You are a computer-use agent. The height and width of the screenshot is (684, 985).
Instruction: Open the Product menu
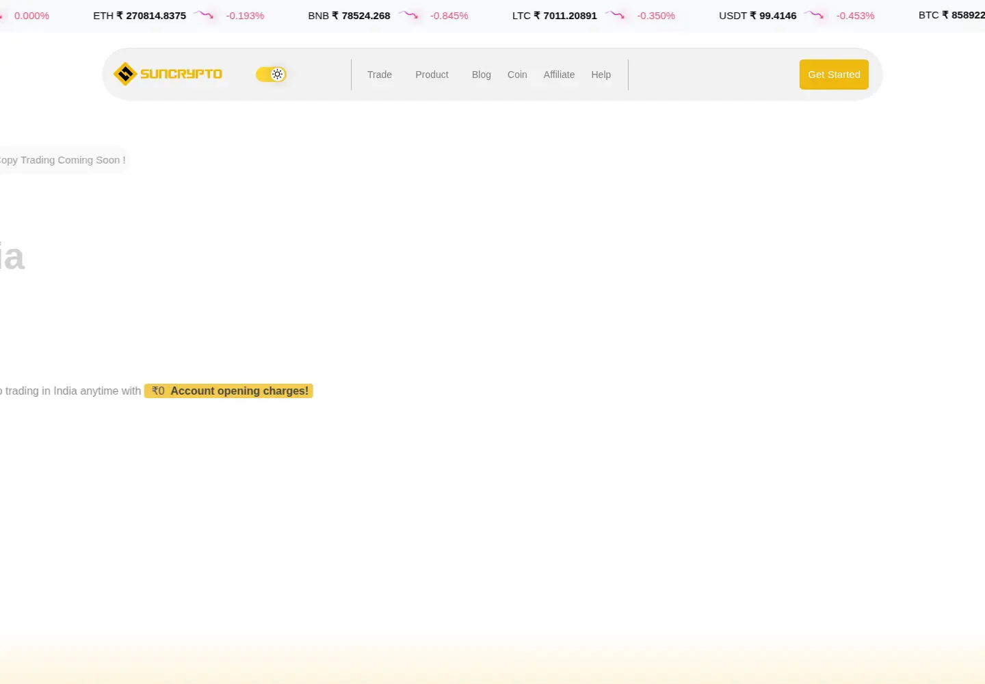point(432,75)
